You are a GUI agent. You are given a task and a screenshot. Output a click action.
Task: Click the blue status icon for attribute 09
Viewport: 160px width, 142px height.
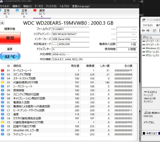click(2, 90)
